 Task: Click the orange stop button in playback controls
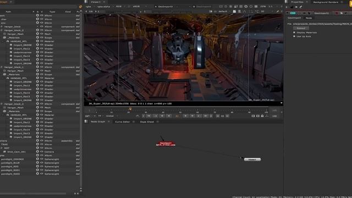[177, 116]
